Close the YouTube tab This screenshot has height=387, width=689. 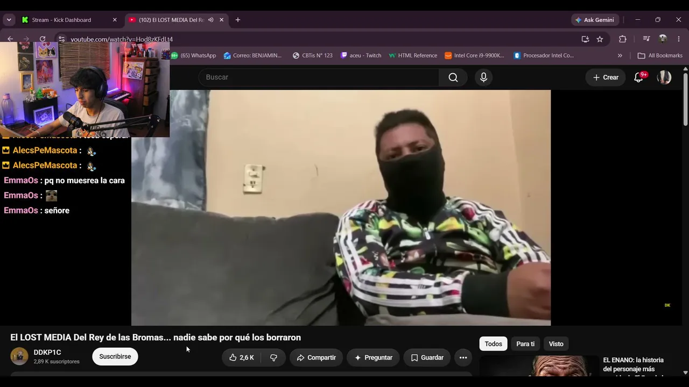click(x=221, y=20)
